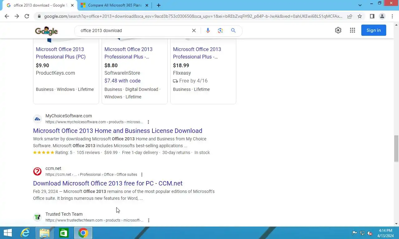Share this page from address bar
This screenshot has height=239, width=399.
click(x=350, y=16)
